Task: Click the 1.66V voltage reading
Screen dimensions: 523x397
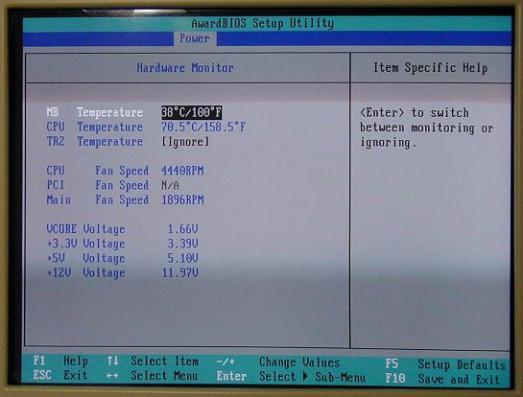Action: 182,229
